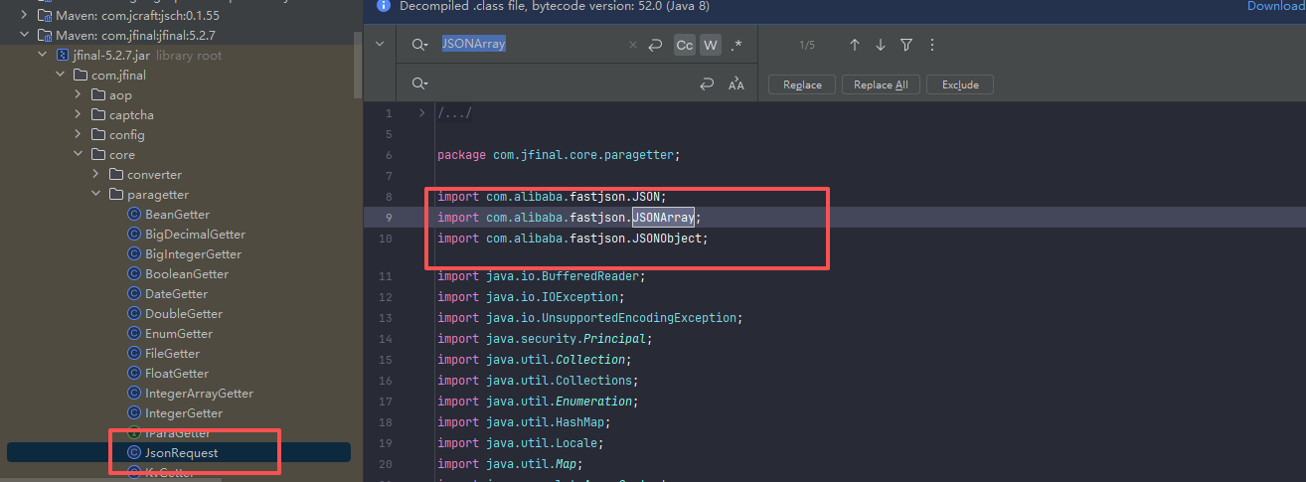Go to next occurrence arrow
The width and height of the screenshot is (1306, 482).
880,45
